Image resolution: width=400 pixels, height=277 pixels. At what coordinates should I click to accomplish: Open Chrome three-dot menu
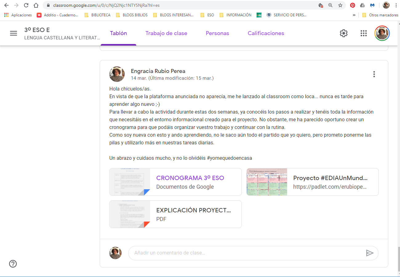coord(396,5)
